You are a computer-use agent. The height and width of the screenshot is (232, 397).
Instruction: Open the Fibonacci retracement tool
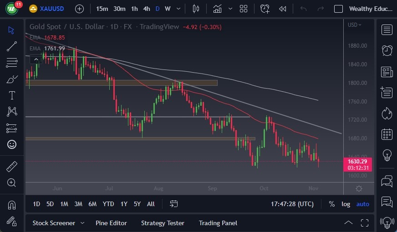12,62
